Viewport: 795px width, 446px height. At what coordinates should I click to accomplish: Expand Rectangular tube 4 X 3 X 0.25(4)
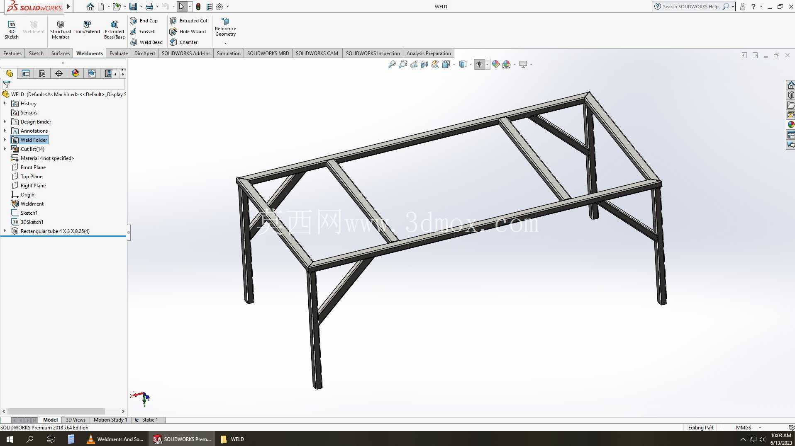click(5, 231)
